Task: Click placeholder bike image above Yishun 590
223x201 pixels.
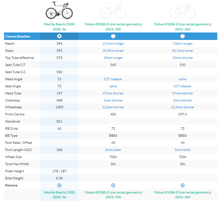Action: click(113, 11)
